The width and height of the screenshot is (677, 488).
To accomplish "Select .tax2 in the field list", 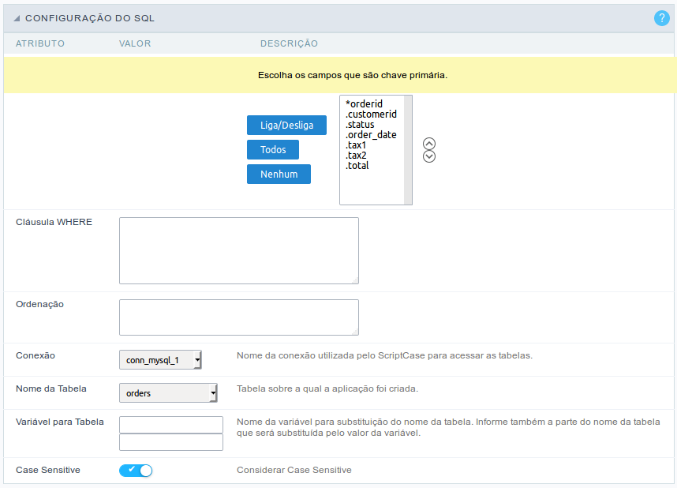I will coord(356,156).
